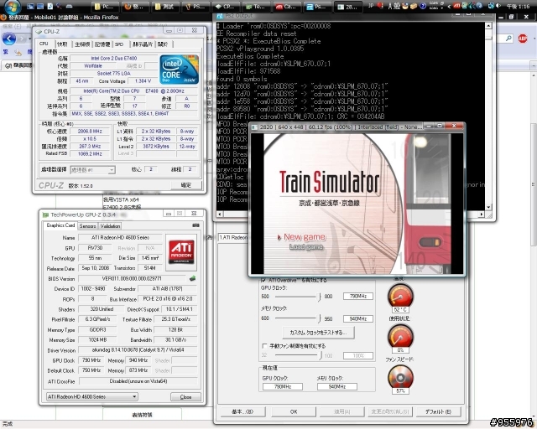Viewport: 537px width, 429px height.
Task: Click the Close button in GPU-Z
Action: tap(185, 396)
